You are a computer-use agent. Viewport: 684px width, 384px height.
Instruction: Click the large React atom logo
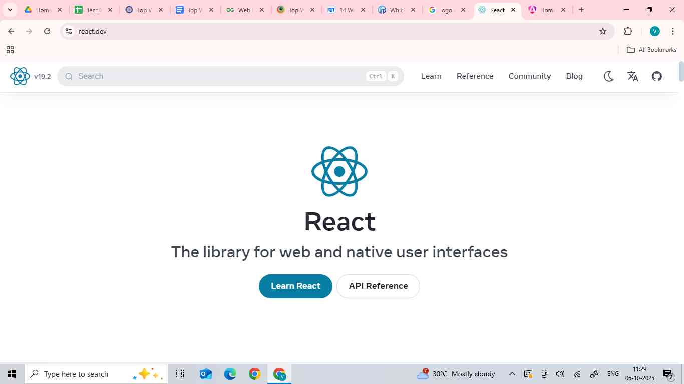coord(339,171)
